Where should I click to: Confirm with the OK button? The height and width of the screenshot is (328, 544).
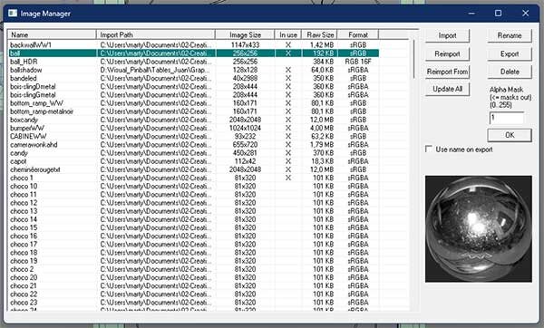tap(510, 135)
